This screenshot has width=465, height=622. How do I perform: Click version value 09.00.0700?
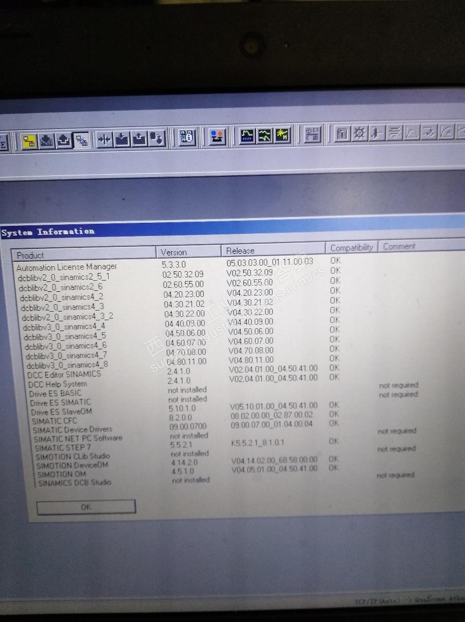click(188, 426)
